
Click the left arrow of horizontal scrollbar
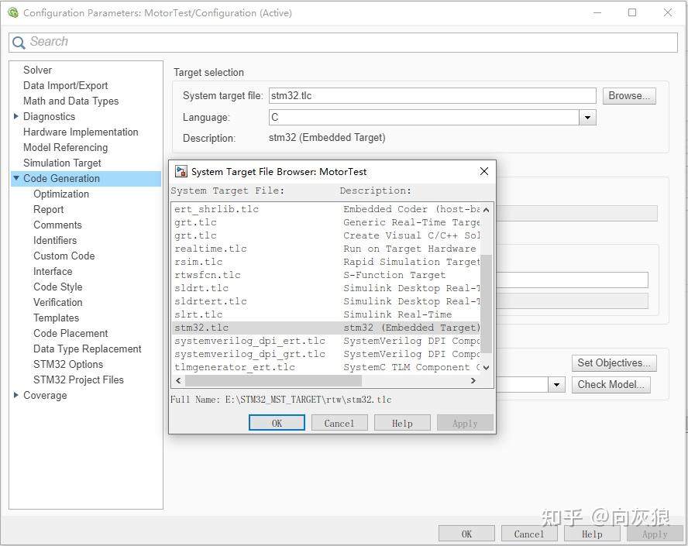178,380
